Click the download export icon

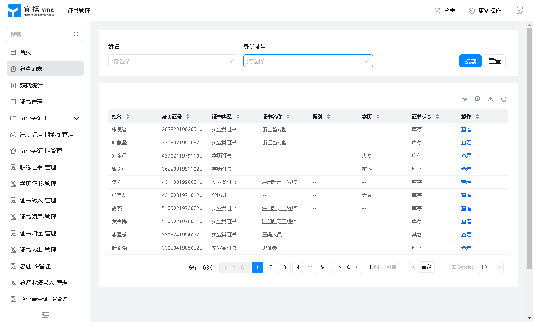pyautogui.click(x=491, y=99)
